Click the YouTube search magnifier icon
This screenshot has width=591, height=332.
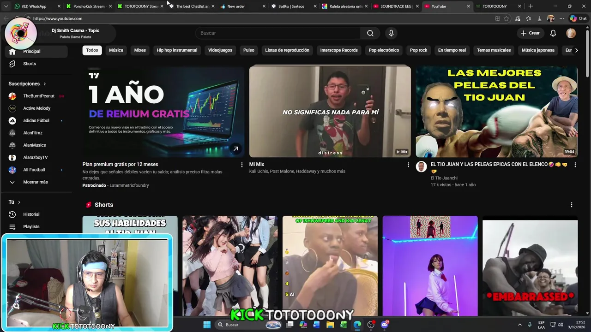(370, 33)
